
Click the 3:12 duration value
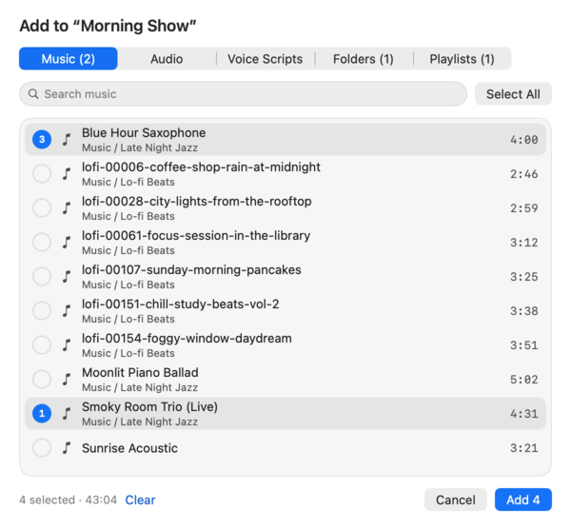[523, 242]
